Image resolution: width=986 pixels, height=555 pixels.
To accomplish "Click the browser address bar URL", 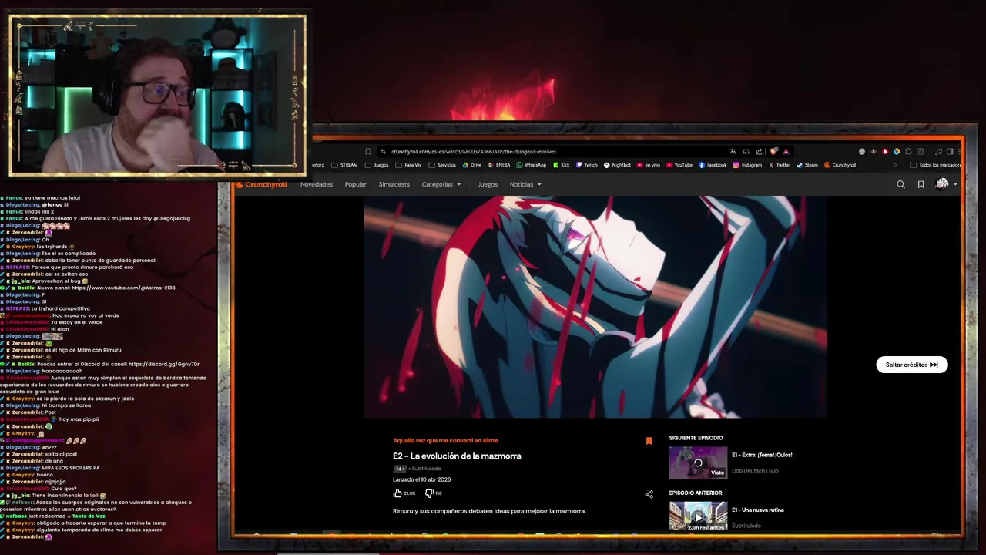I will (473, 152).
